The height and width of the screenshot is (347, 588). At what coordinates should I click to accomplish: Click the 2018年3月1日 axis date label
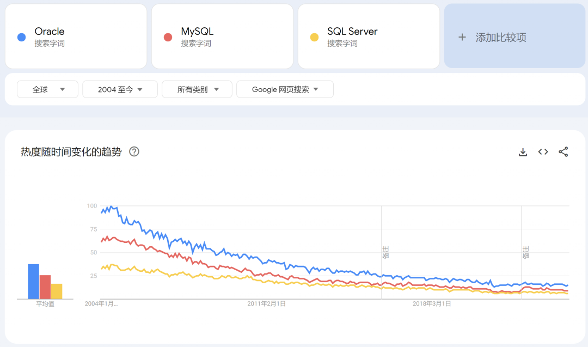click(432, 304)
